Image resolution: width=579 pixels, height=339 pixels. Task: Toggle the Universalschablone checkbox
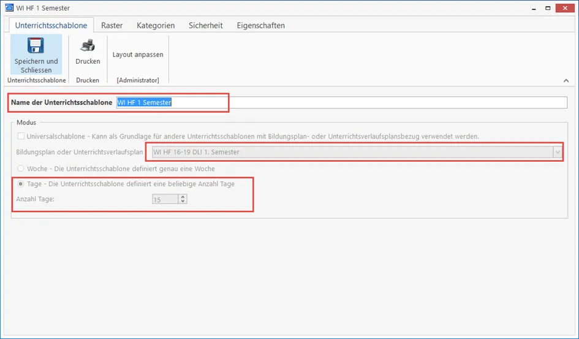tap(21, 136)
